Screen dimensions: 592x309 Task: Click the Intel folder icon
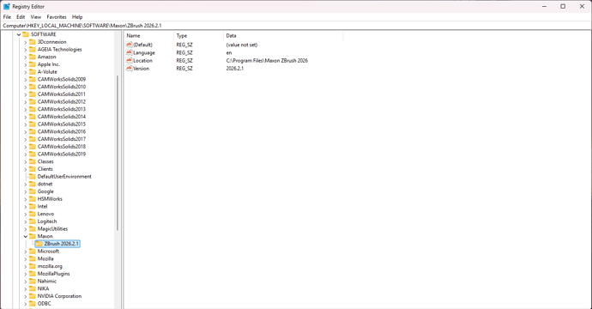33,206
